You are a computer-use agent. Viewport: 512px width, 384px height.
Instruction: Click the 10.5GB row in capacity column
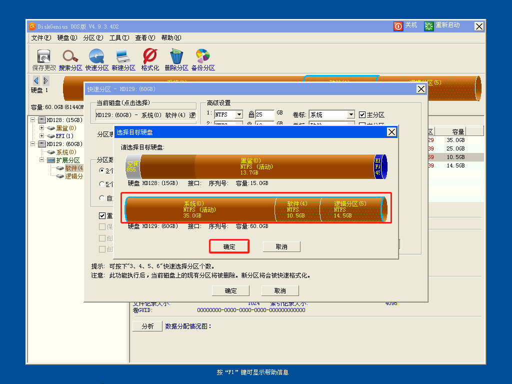[455, 157]
